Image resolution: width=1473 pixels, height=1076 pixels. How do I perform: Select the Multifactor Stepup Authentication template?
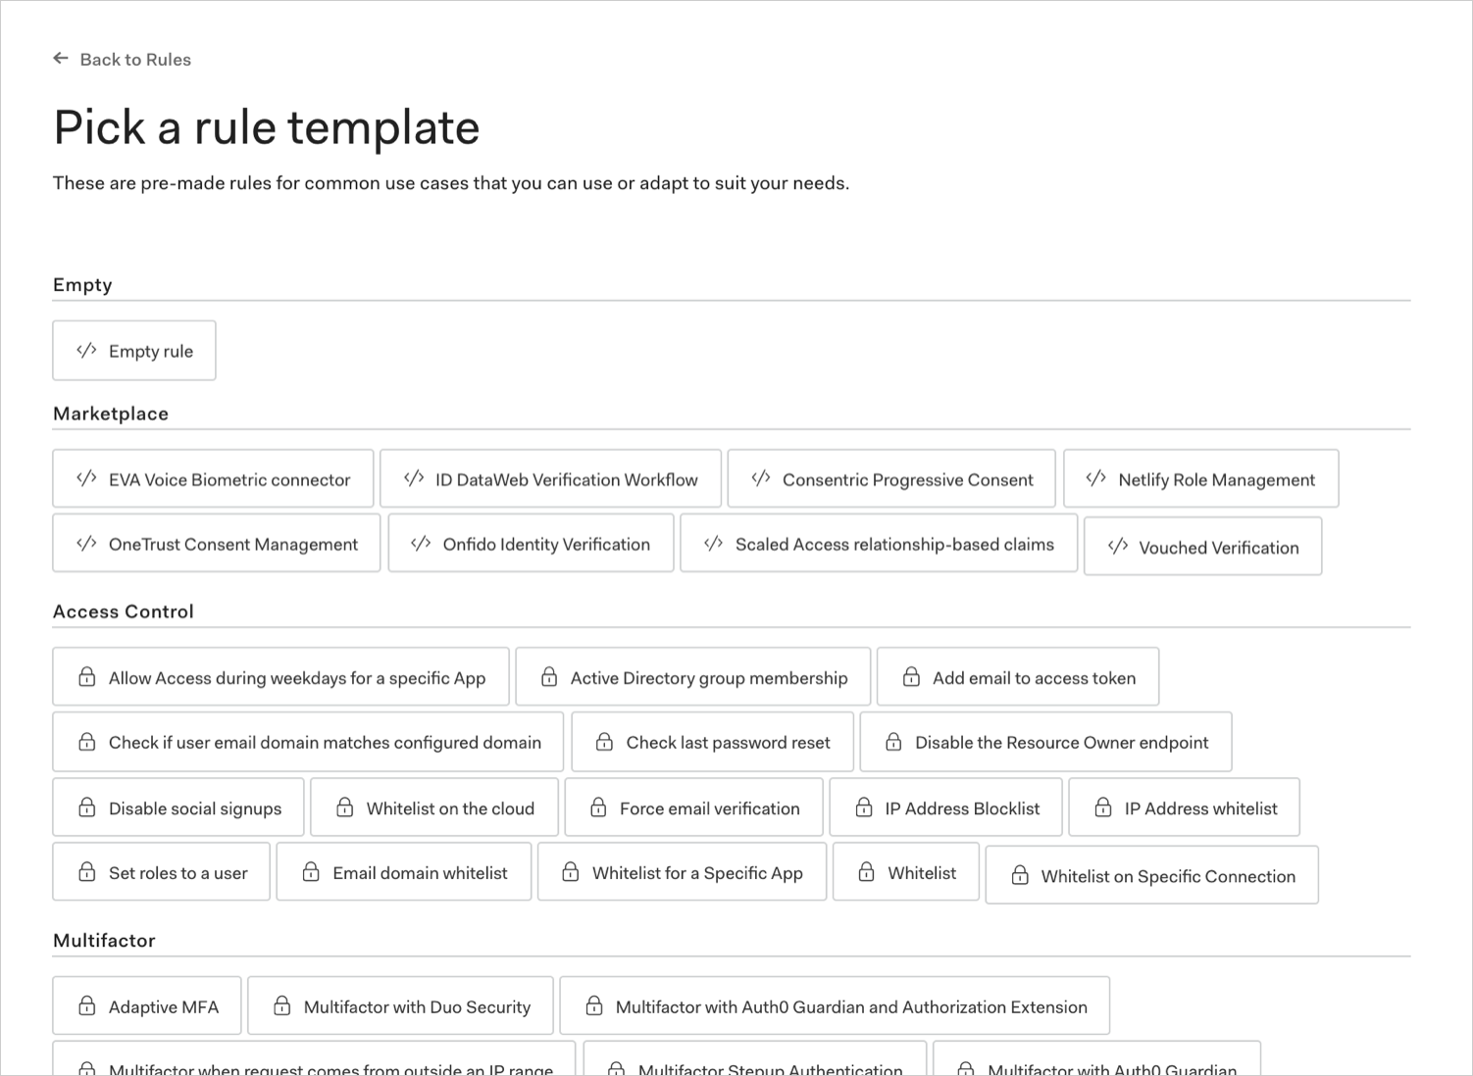tap(754, 1066)
